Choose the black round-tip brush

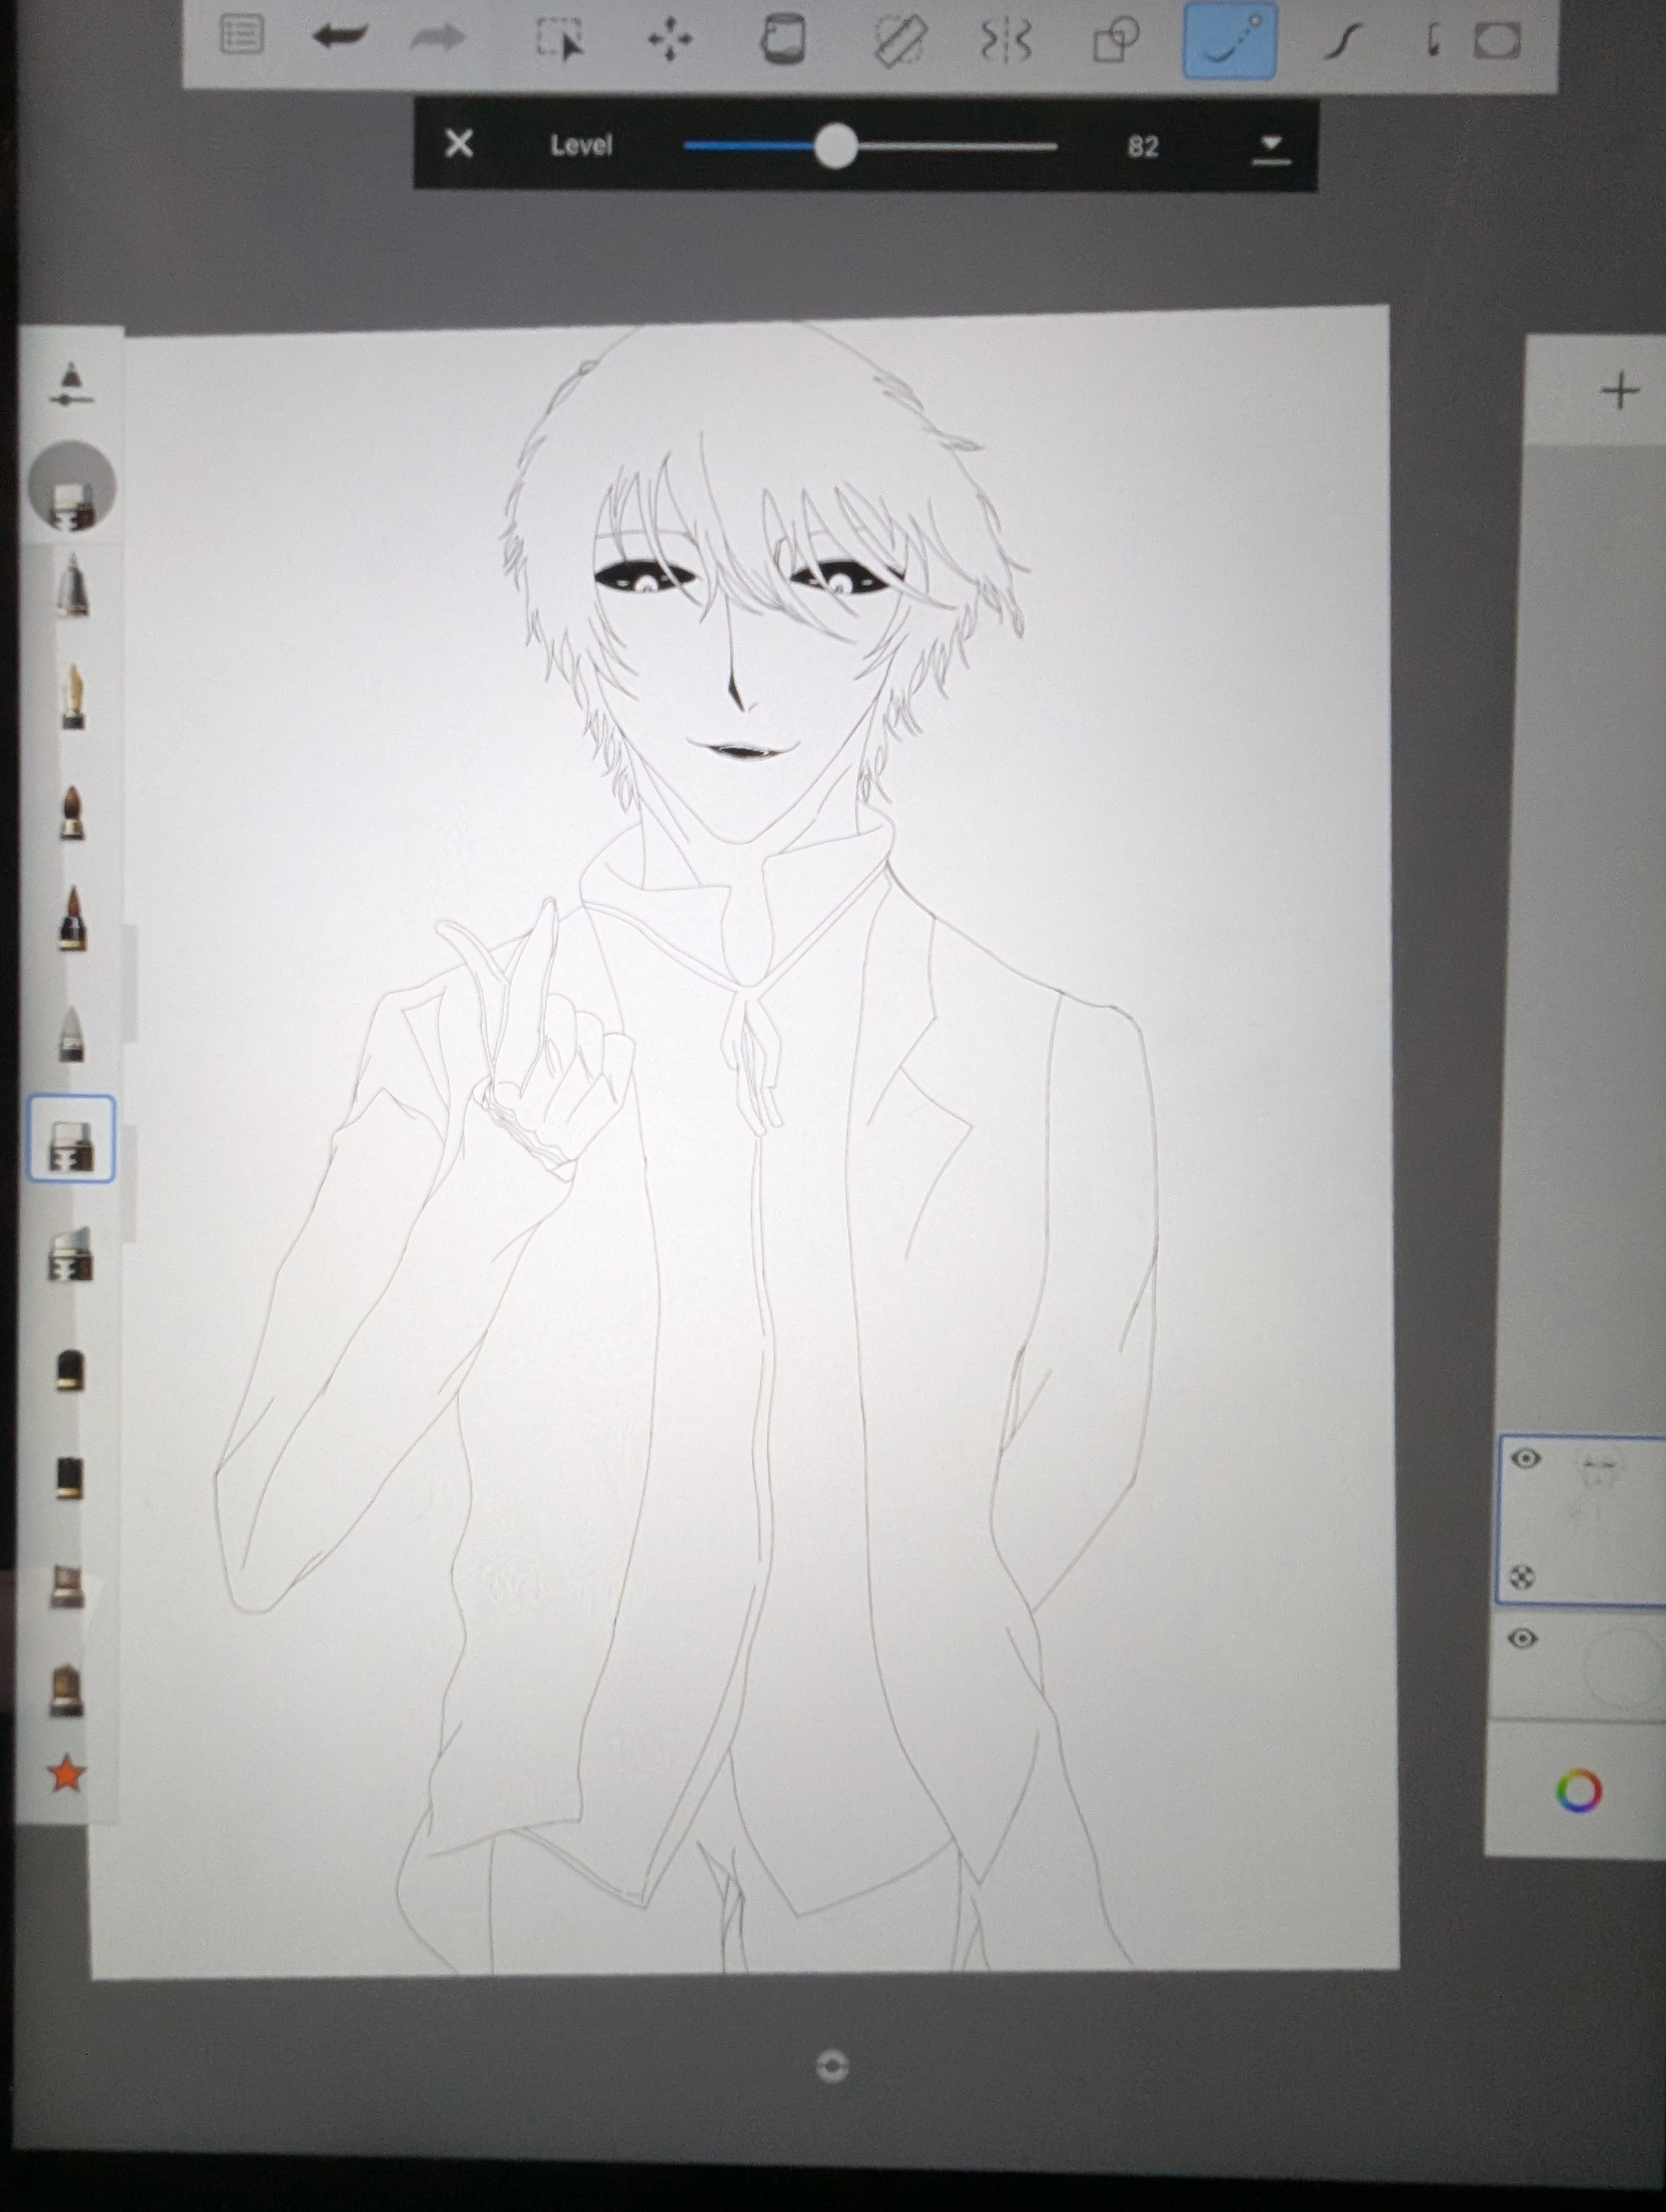[x=69, y=1370]
